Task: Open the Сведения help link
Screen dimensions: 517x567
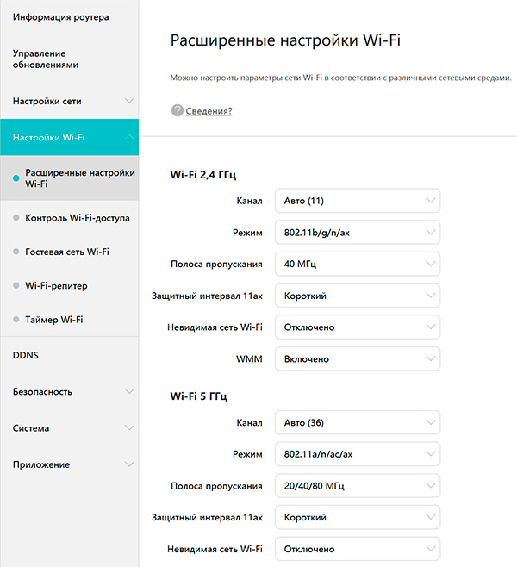Action: click(209, 110)
